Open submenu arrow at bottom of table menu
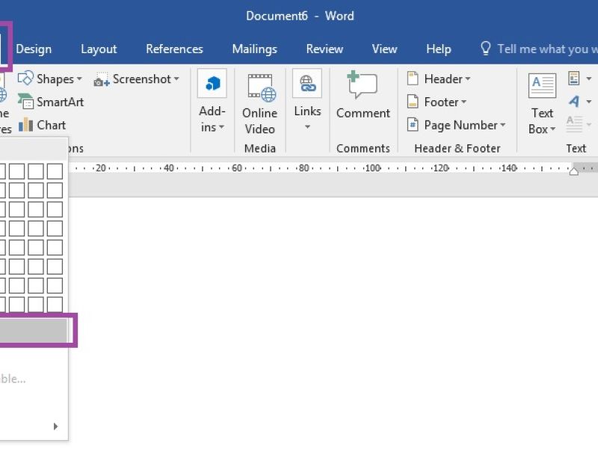Screen dimensions: 598x449 tap(55, 426)
